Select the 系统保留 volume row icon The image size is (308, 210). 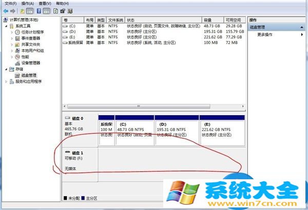(x=65, y=43)
